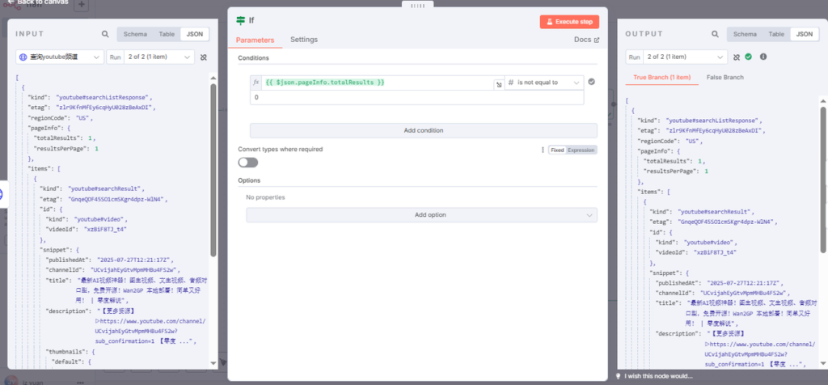Click the unlink runs icon in INPUT panel
Image resolution: width=828 pixels, height=385 pixels.
(204, 57)
